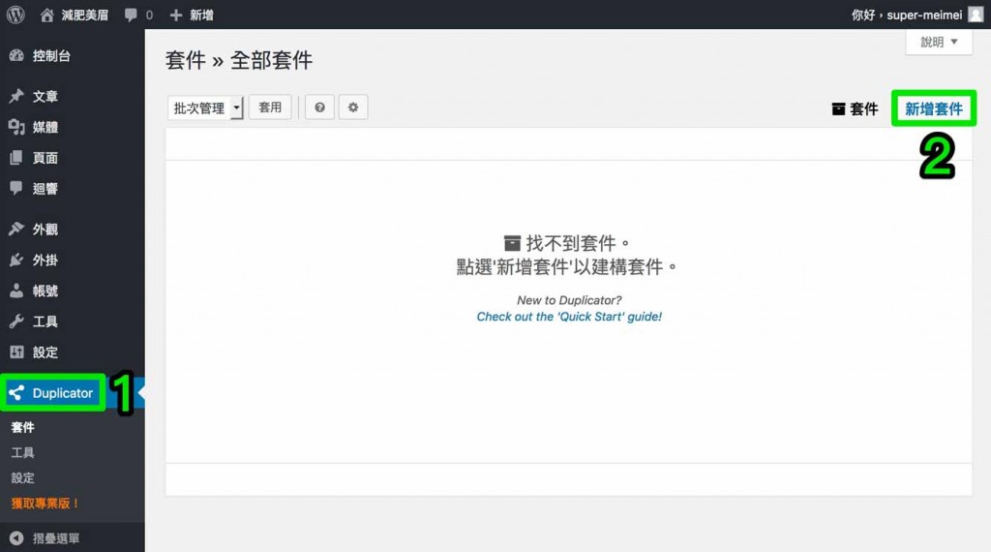Click 獲取專業版！ upgrade link
This screenshot has height=552, width=991.
coord(45,504)
